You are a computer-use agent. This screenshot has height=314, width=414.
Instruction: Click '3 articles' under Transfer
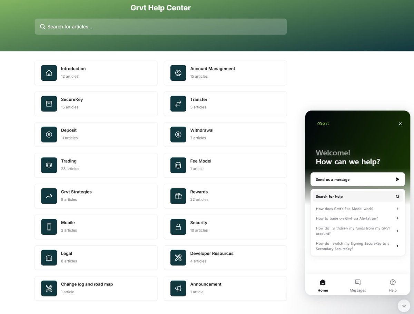click(x=198, y=107)
